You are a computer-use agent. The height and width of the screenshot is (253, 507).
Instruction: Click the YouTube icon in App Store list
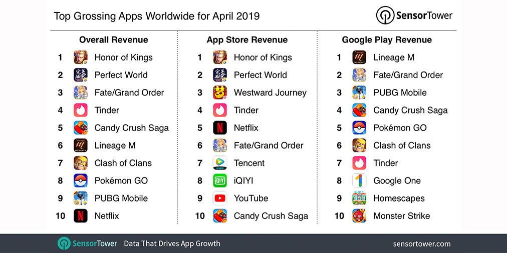point(220,198)
